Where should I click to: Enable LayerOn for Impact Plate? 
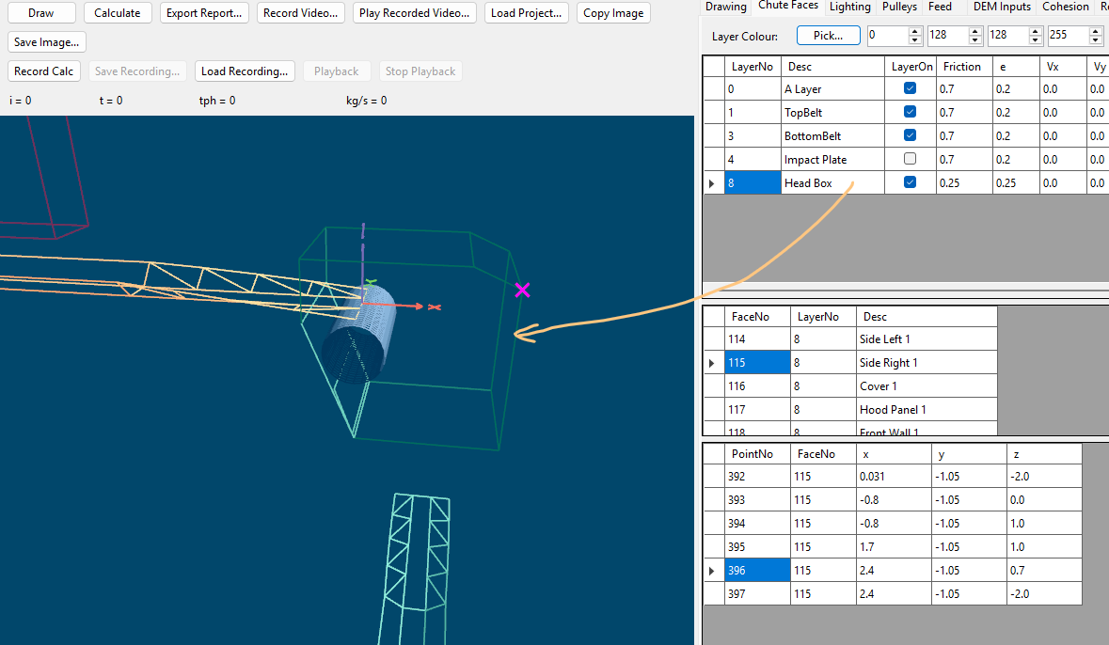tap(910, 158)
